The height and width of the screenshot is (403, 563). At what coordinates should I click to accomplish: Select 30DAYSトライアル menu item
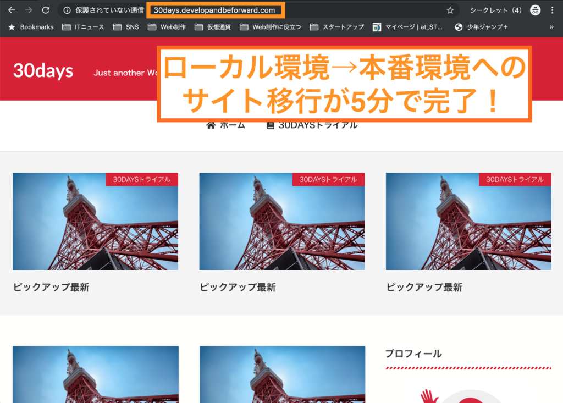312,125
